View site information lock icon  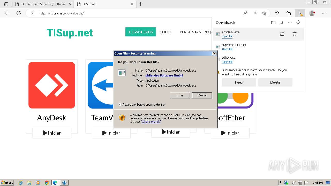pos(33,13)
